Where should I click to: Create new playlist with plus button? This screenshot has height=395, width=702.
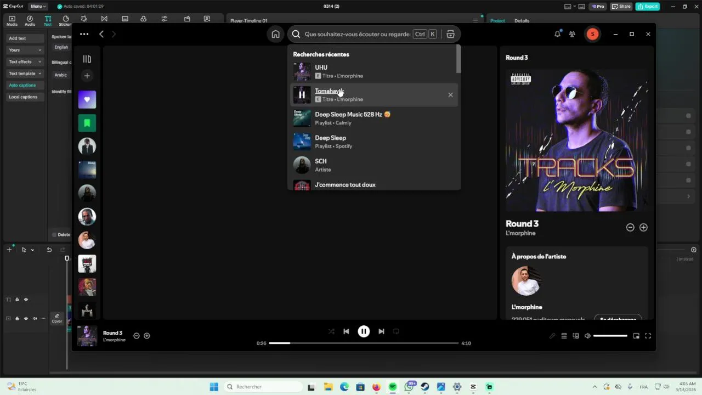pos(87,76)
